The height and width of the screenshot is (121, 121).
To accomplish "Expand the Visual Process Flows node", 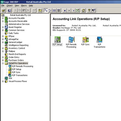I will [3, 81].
